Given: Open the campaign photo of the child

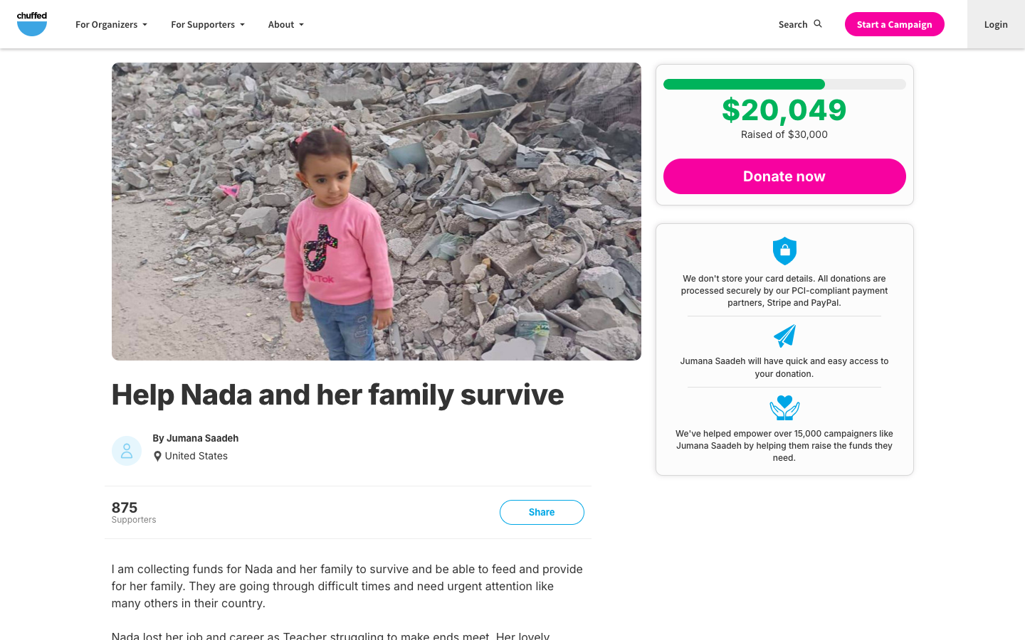Looking at the screenshot, I should [376, 211].
